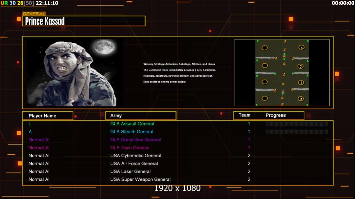Click the Prince Kassad general name box
This screenshot has width=355, height=199.
(x=84, y=21)
